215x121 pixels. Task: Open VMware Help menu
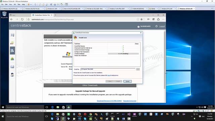pyautogui.click(x=24, y=4)
